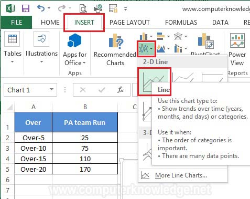Click the 'Over' header cell

click(x=34, y=122)
